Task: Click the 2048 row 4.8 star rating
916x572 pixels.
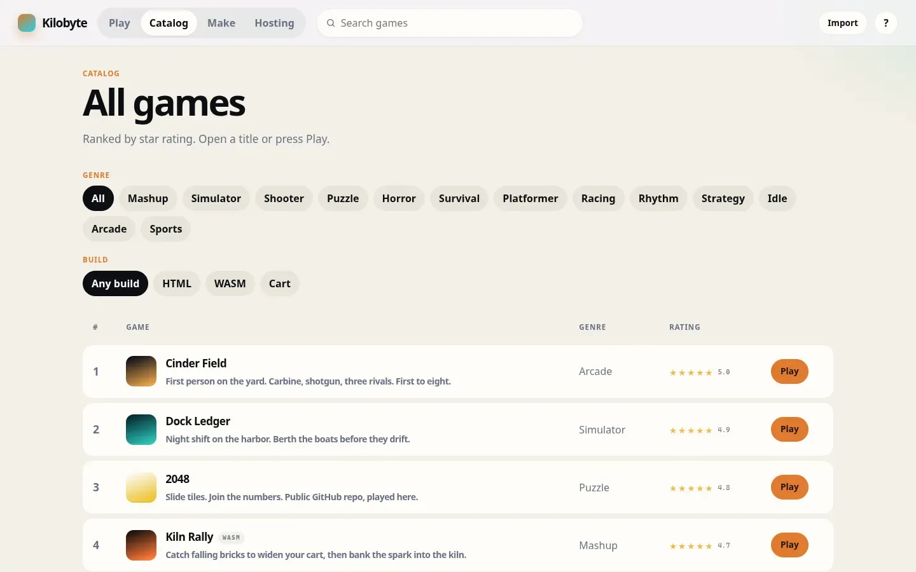Action: pyautogui.click(x=700, y=488)
